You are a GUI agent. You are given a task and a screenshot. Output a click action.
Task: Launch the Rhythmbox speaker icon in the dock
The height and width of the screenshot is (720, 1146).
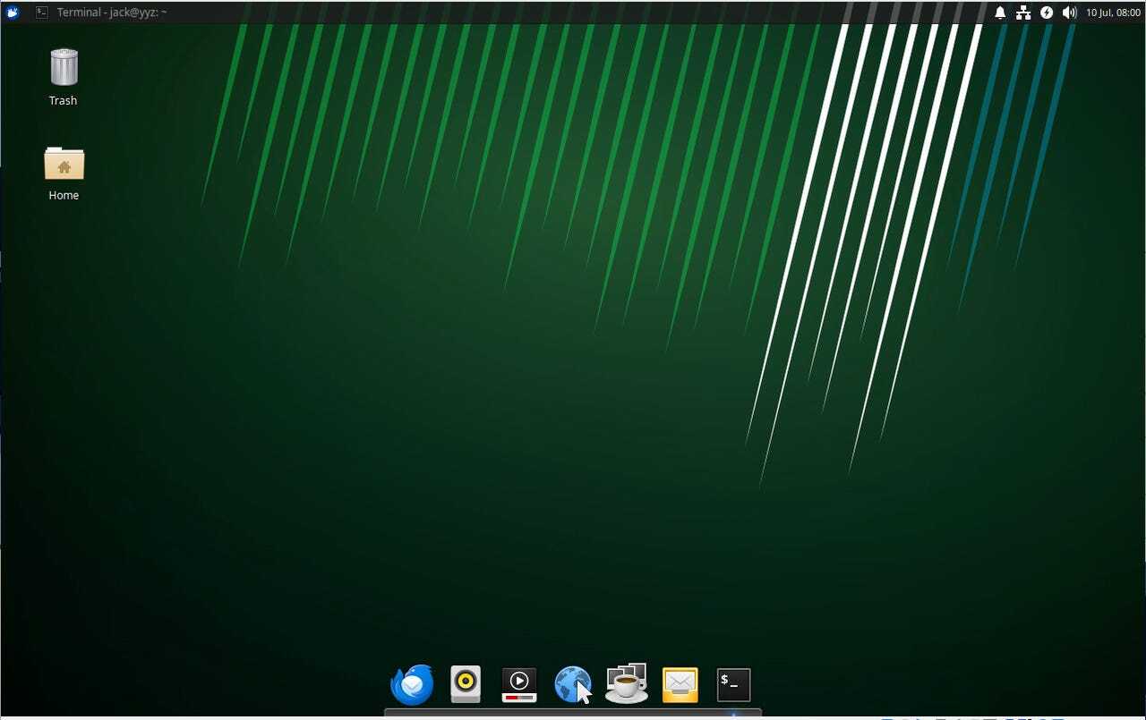466,685
